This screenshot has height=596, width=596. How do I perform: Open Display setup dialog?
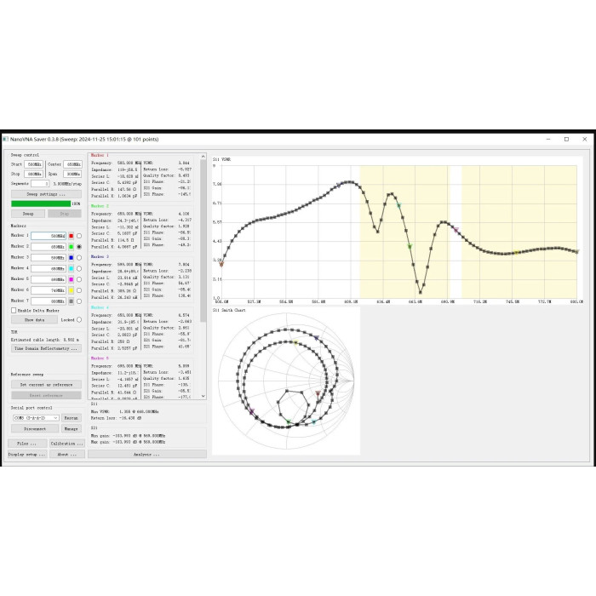click(x=27, y=454)
